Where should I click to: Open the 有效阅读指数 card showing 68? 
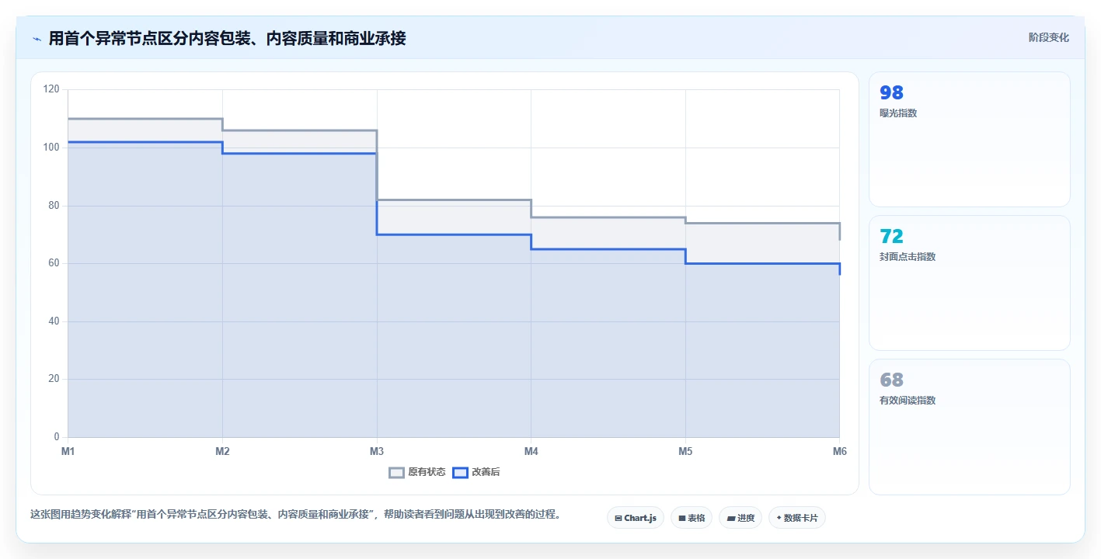click(x=969, y=426)
